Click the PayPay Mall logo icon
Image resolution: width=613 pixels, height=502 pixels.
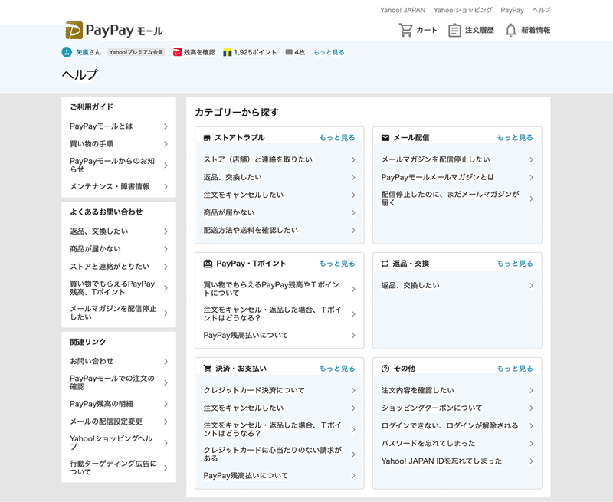[x=74, y=30]
